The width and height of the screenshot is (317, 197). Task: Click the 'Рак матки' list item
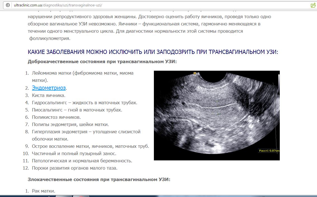[x=43, y=191]
